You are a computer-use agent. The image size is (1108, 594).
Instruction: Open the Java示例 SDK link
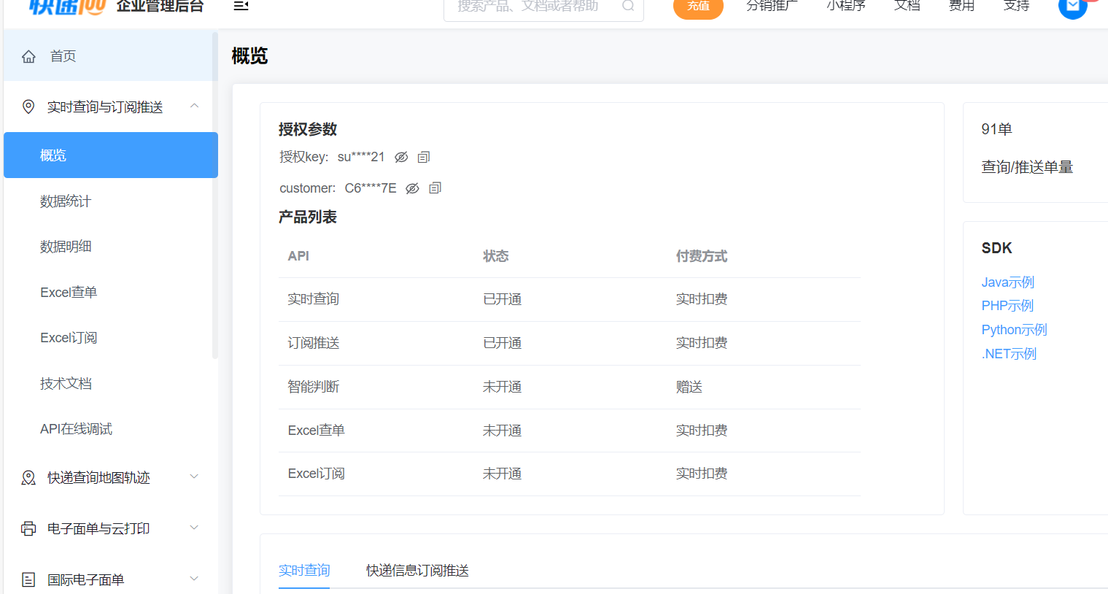pyautogui.click(x=1007, y=282)
